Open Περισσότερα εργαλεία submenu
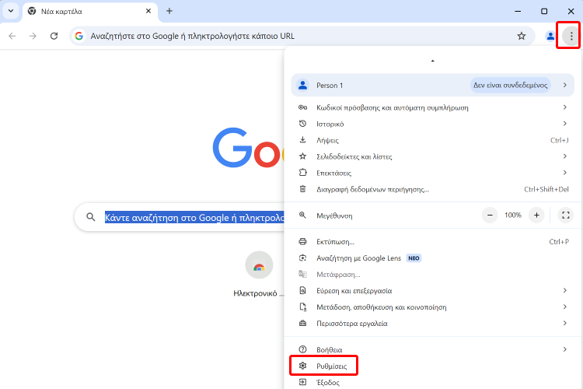The width and height of the screenshot is (583, 389). coord(432,324)
